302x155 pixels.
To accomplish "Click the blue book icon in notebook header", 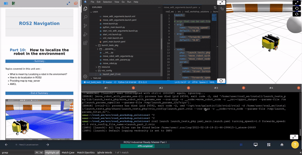I will (x=6, y=3).
